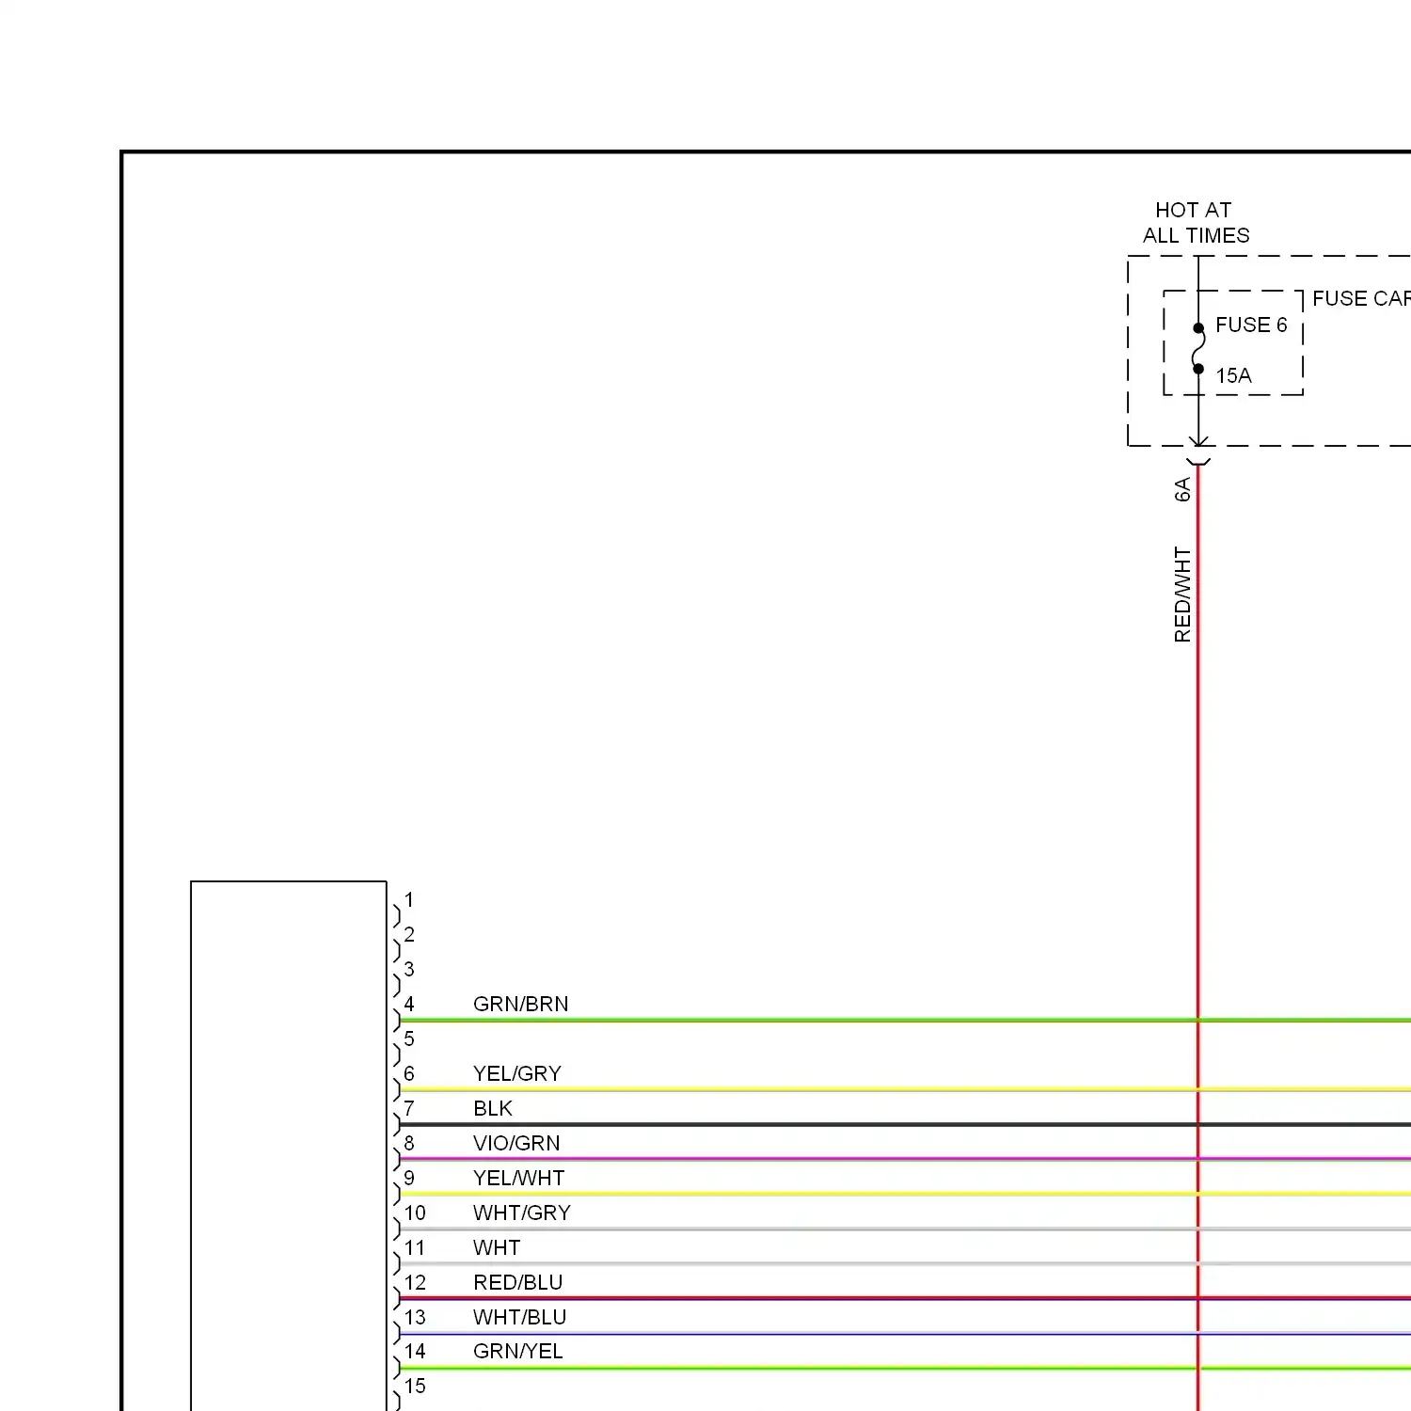The height and width of the screenshot is (1411, 1411).
Task: Click the 15A fuse rating text
Action: click(1233, 376)
